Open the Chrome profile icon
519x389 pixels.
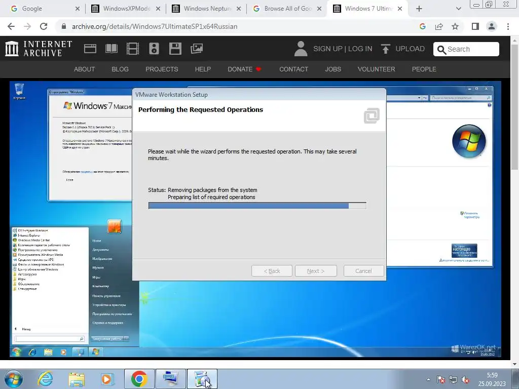[492, 26]
